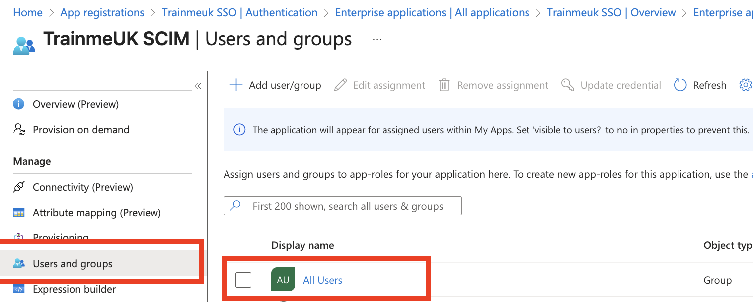Click the Remove assignment trash icon
This screenshot has width=753, height=302.
444,85
